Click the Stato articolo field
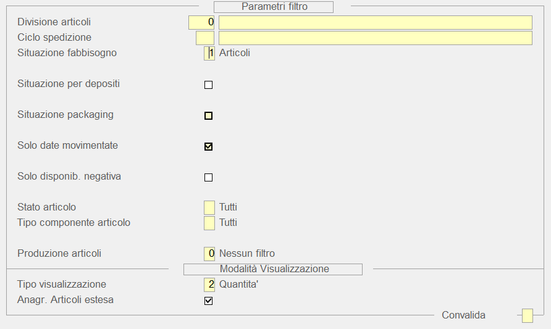This screenshot has height=329, width=551. click(x=209, y=207)
